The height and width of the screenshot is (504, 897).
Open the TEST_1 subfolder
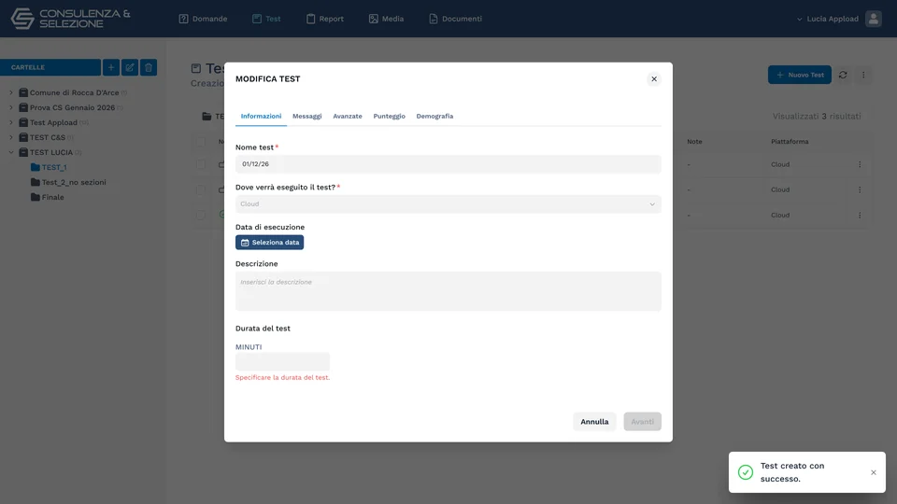(x=49, y=167)
